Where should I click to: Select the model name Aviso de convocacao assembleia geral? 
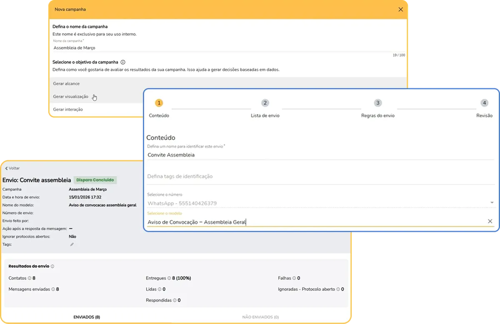[102, 205]
